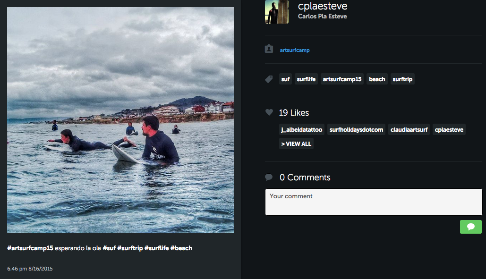
Task: Open cplaesteve profile avatar
Action: pos(277,12)
